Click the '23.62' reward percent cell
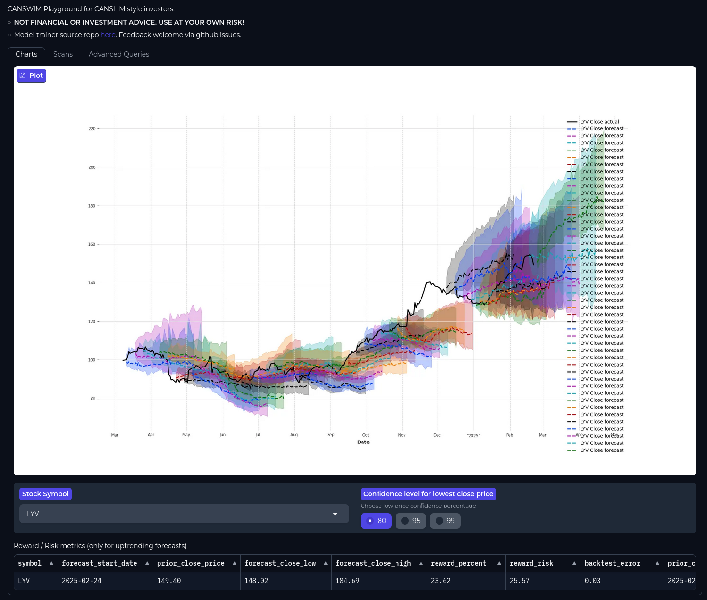Viewport: 707px width, 600px height. click(466, 581)
